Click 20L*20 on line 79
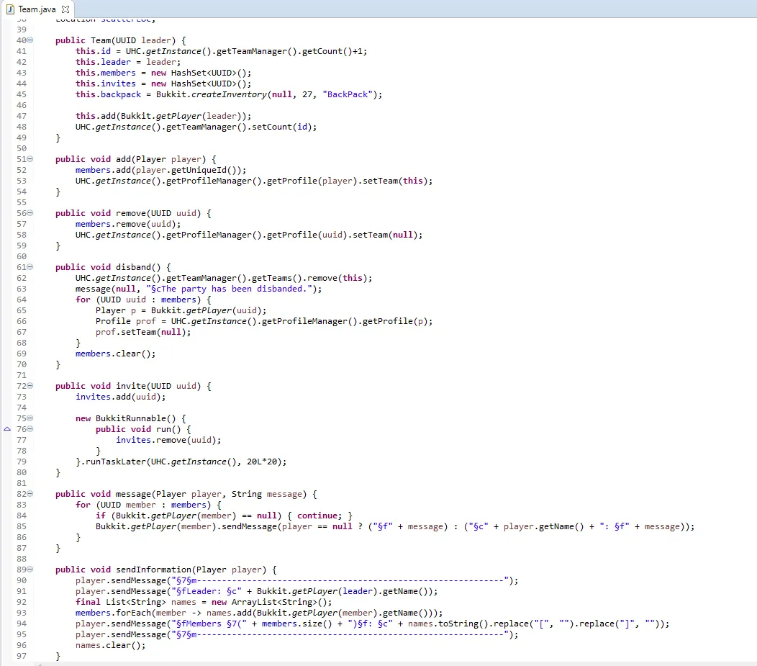This screenshot has height=666, width=757. tap(262, 462)
